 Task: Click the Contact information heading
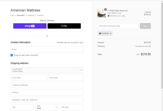(x=20, y=42)
